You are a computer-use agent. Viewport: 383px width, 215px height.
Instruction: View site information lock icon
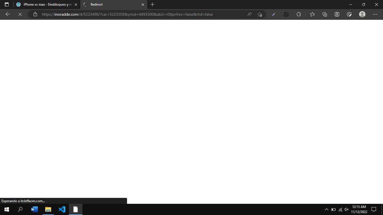tap(35, 14)
